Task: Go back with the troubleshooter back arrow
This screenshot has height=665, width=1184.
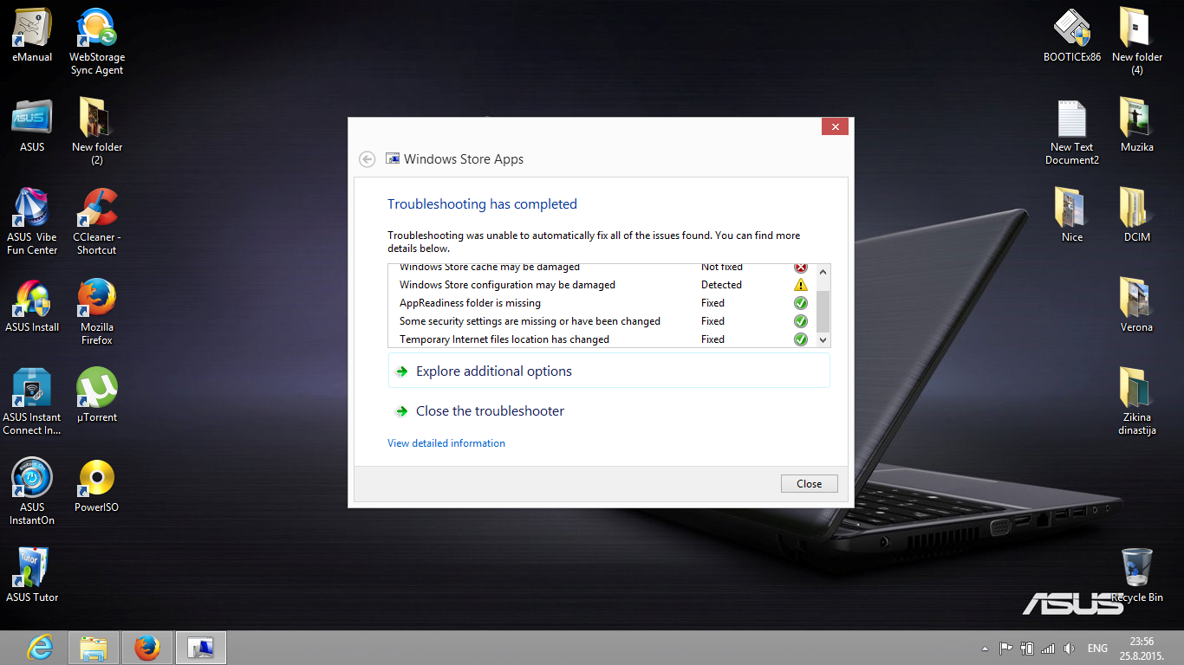Action: click(368, 159)
